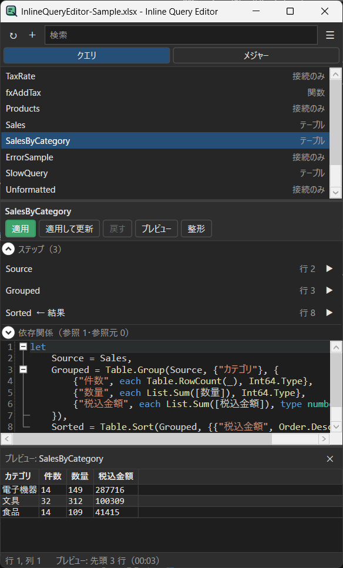Select the Sorted step row
The image size is (343, 568).
pyautogui.click(x=170, y=312)
